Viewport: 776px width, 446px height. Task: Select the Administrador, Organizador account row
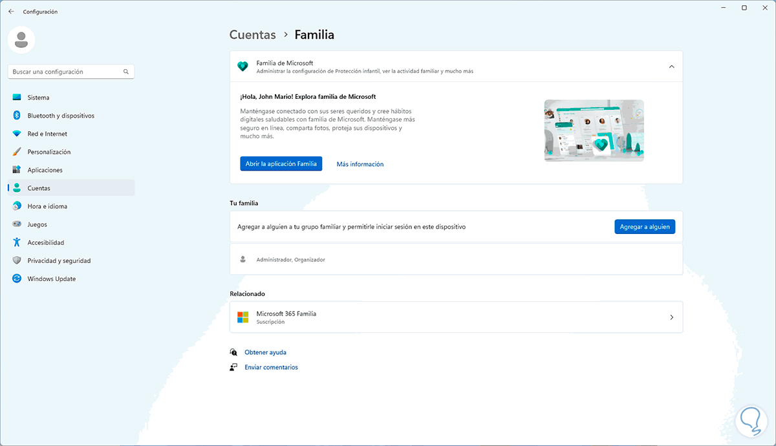click(x=456, y=259)
